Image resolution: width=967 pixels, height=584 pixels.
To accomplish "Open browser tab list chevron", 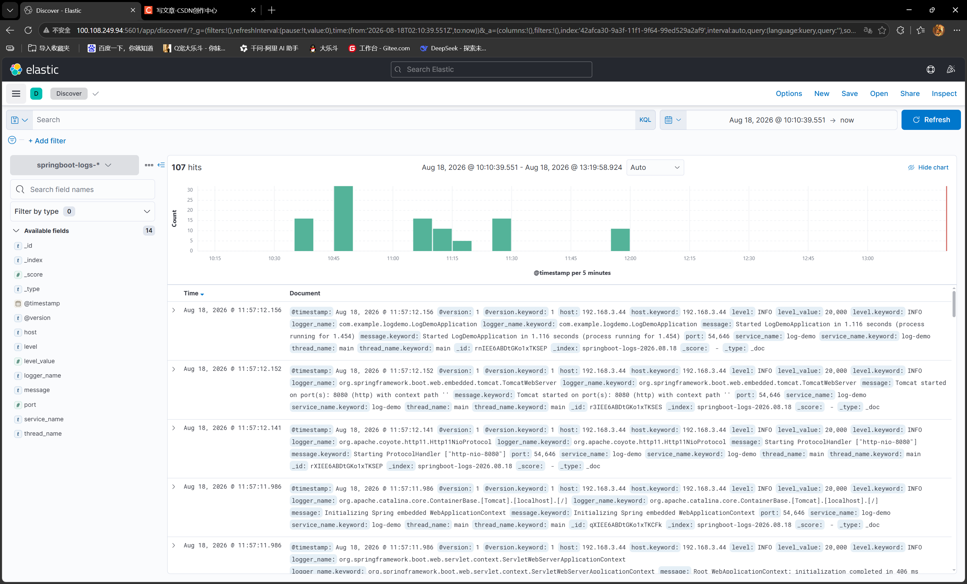I will coord(10,10).
